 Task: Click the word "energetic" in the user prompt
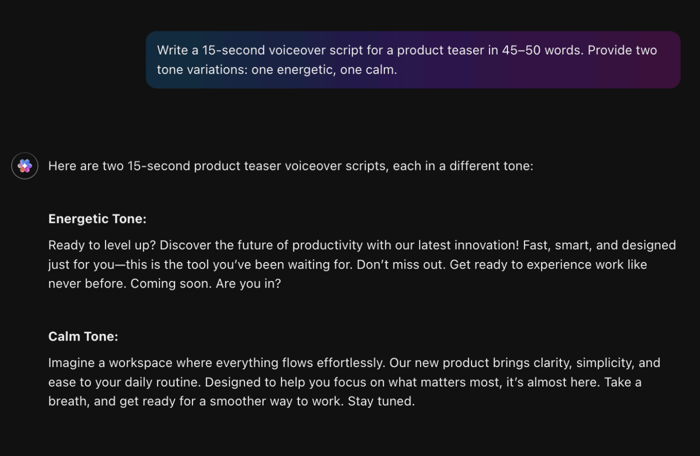305,69
